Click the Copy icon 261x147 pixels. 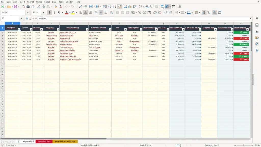(43, 7)
